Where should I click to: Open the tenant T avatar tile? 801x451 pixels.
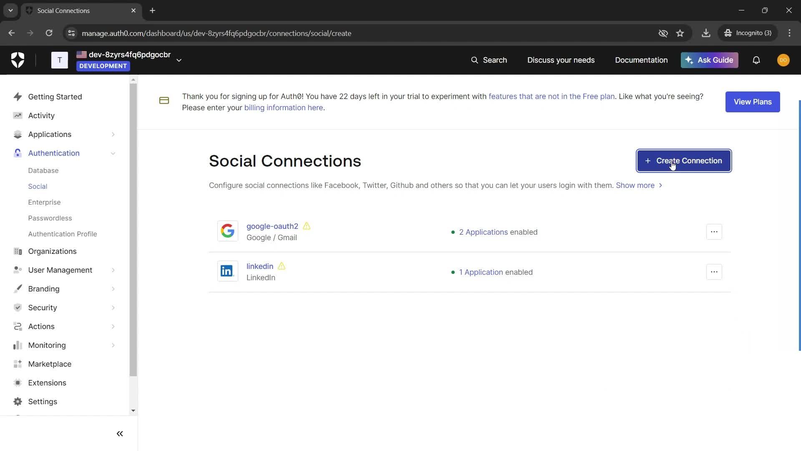coord(60,60)
